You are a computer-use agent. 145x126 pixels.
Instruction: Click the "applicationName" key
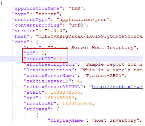coord(37,9)
